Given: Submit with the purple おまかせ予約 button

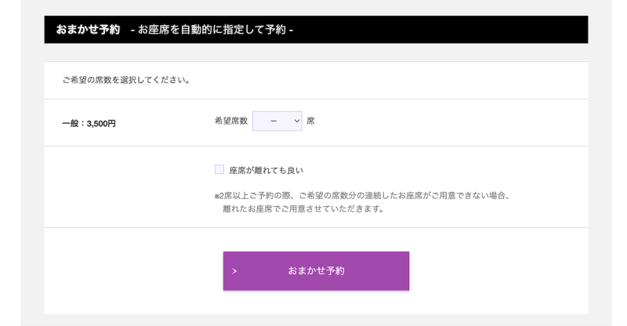Looking at the screenshot, I should [x=316, y=271].
